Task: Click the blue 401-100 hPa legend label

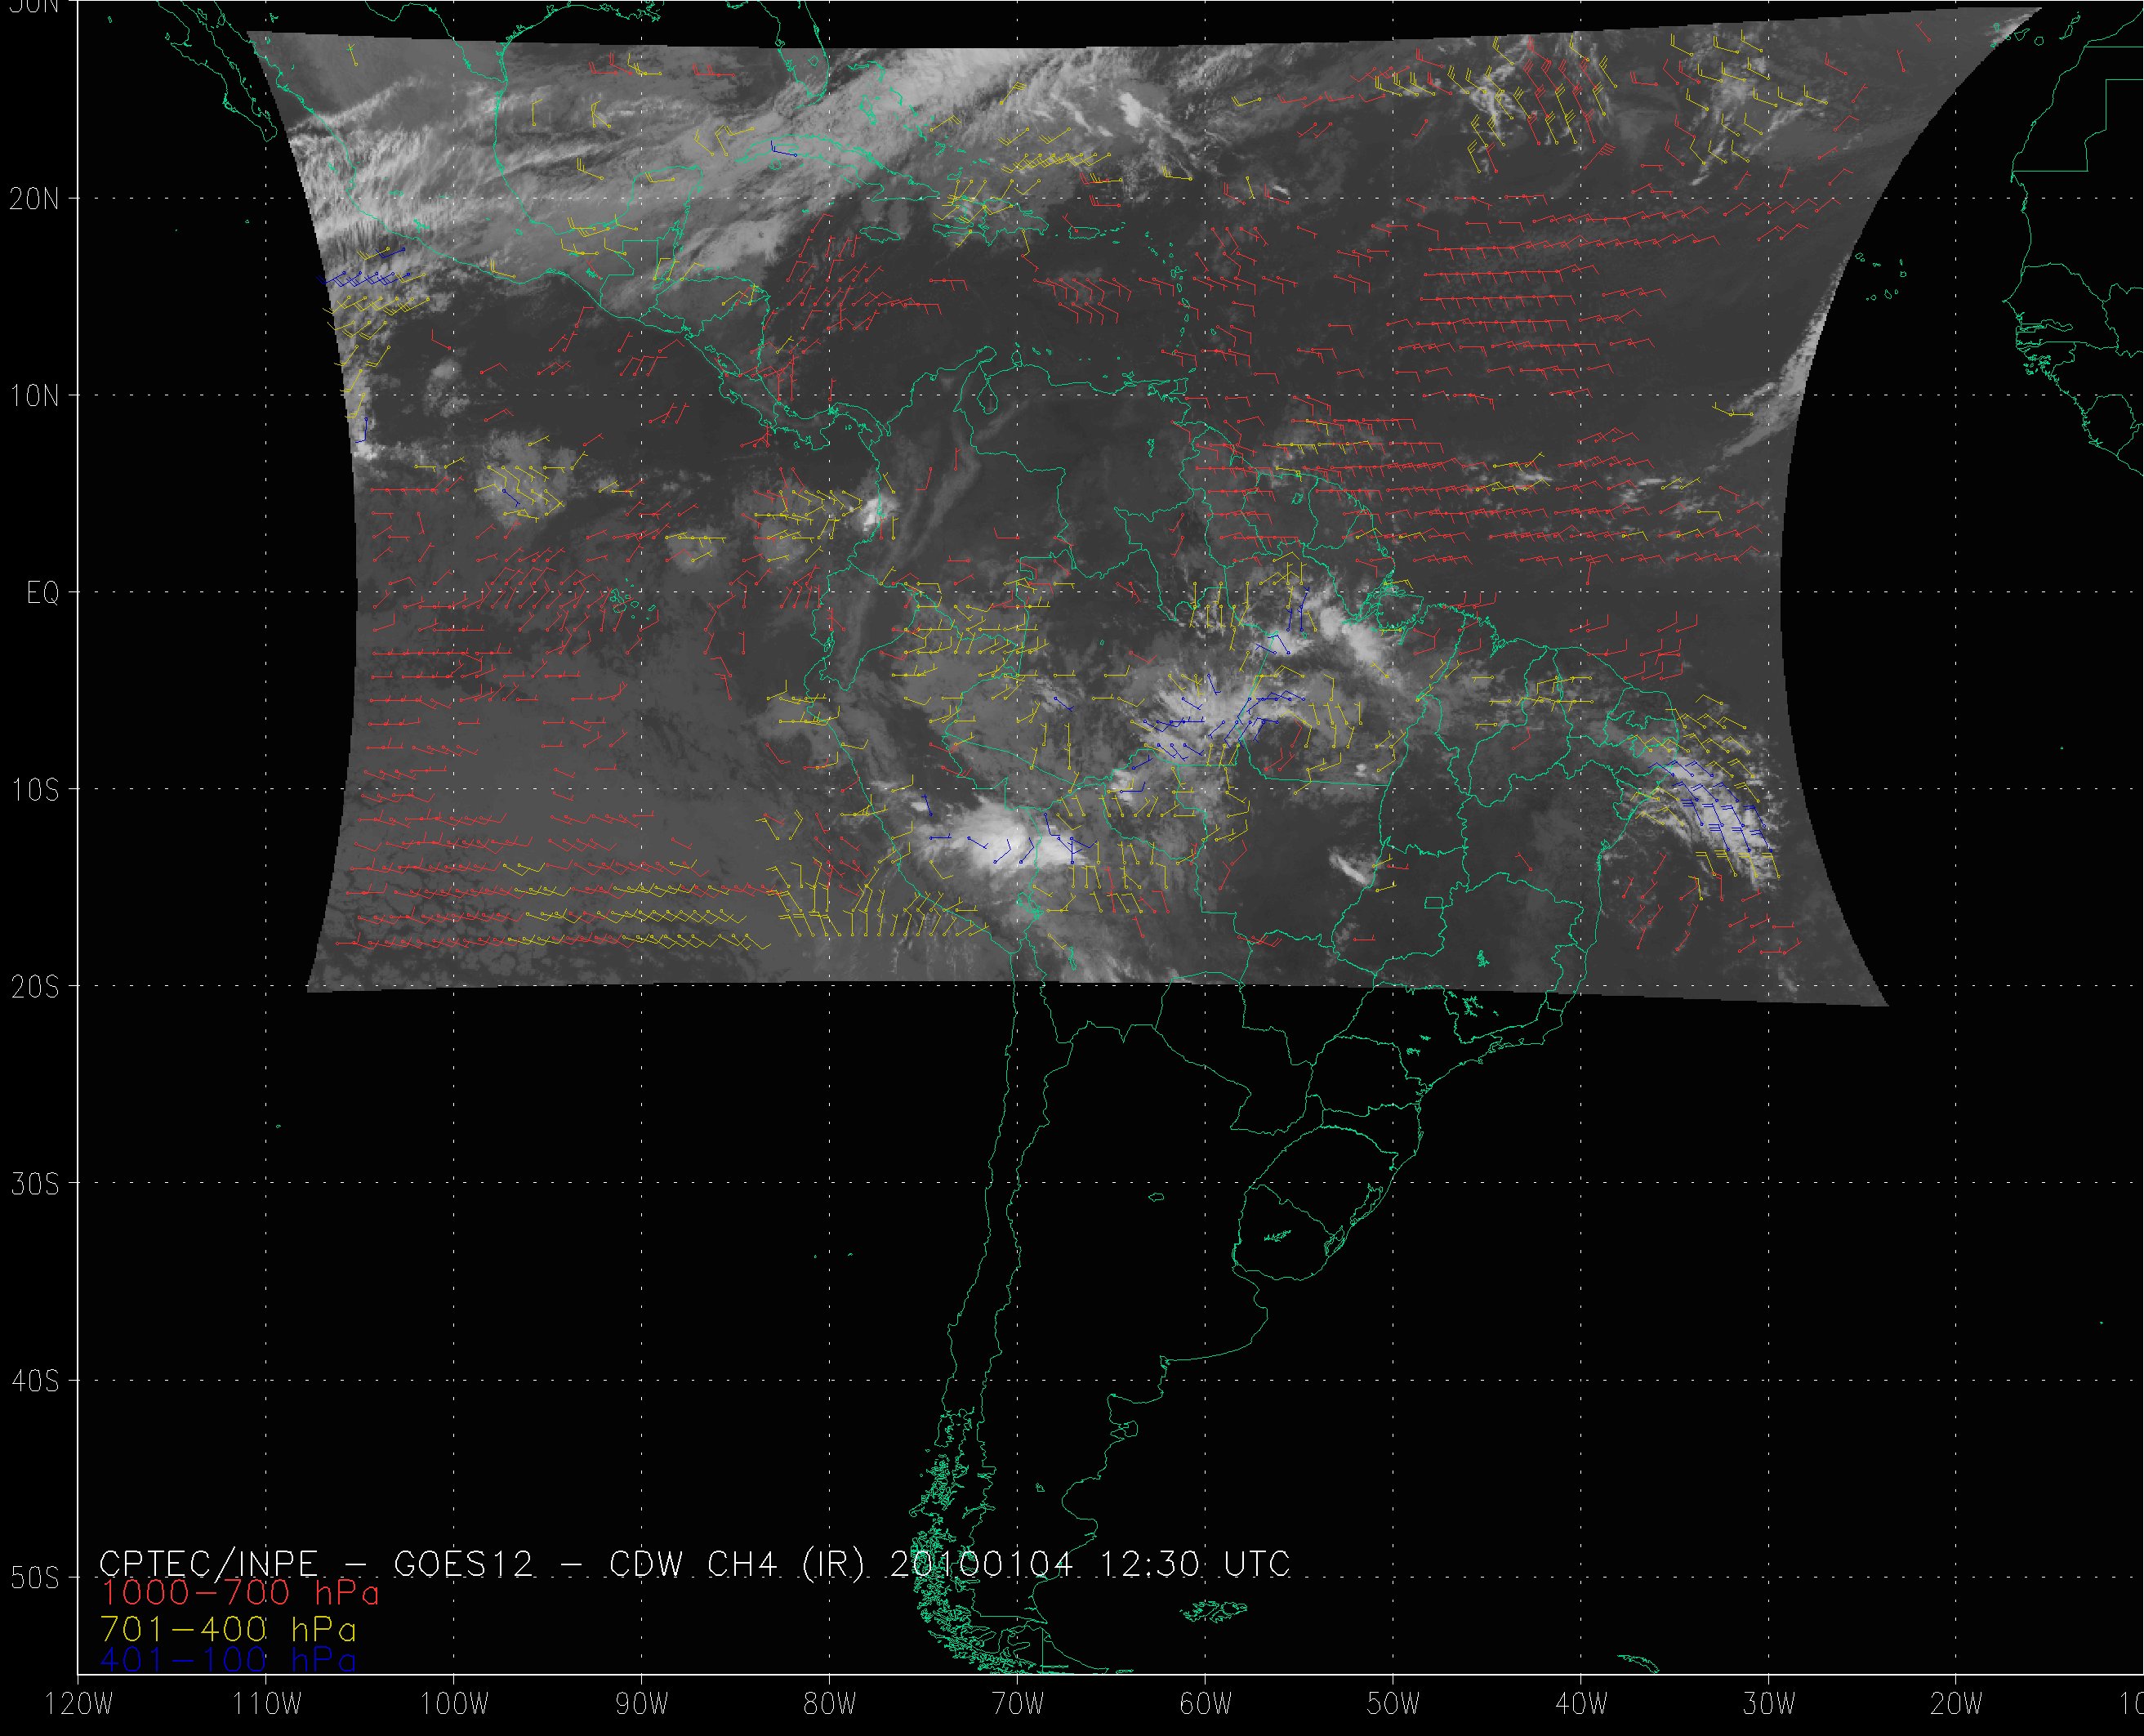Action: (x=229, y=1660)
